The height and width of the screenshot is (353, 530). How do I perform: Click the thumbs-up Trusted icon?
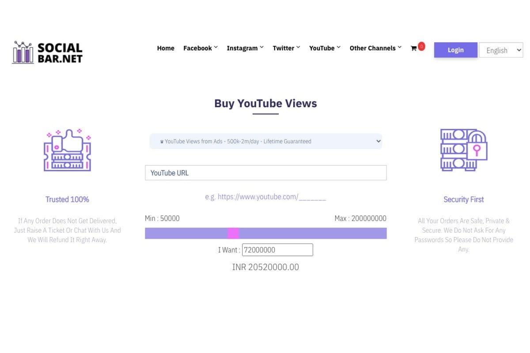[67, 150]
